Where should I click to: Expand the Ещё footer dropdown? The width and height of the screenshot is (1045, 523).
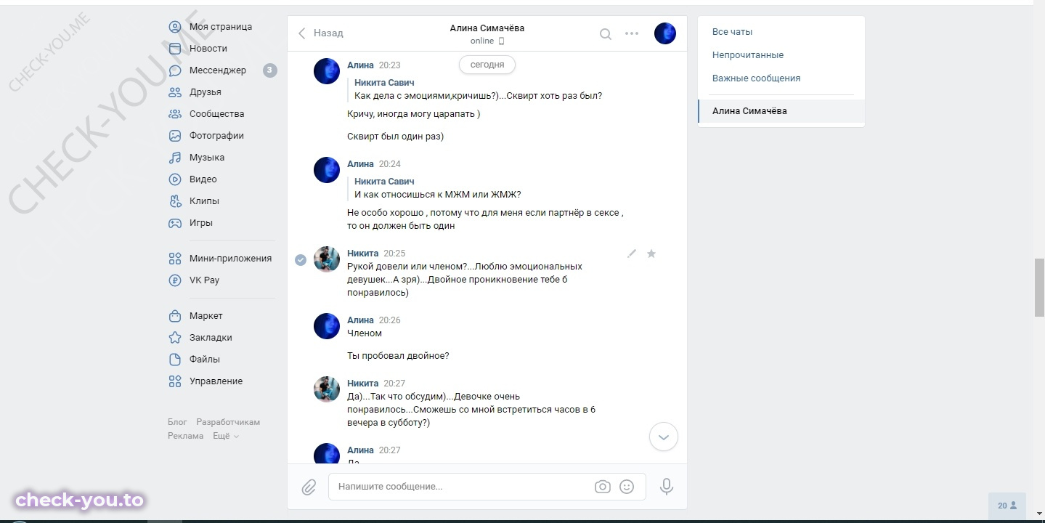(226, 436)
